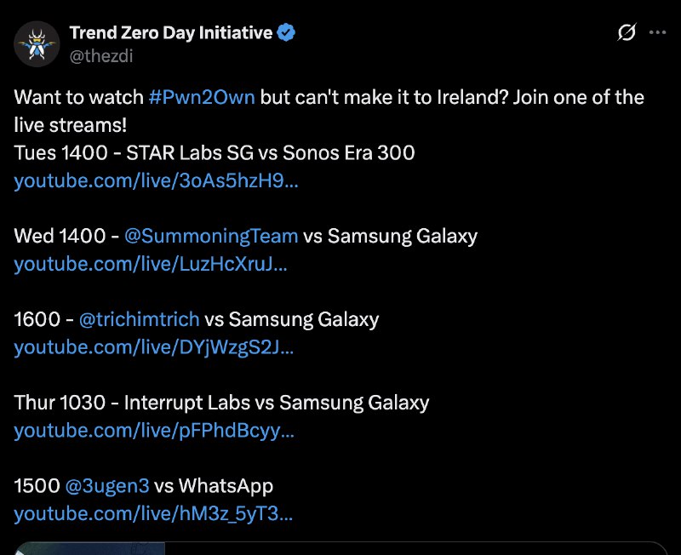Screen dimensions: 681x555
Task: Click the blue verified checkmark badge
Action: coord(284,30)
